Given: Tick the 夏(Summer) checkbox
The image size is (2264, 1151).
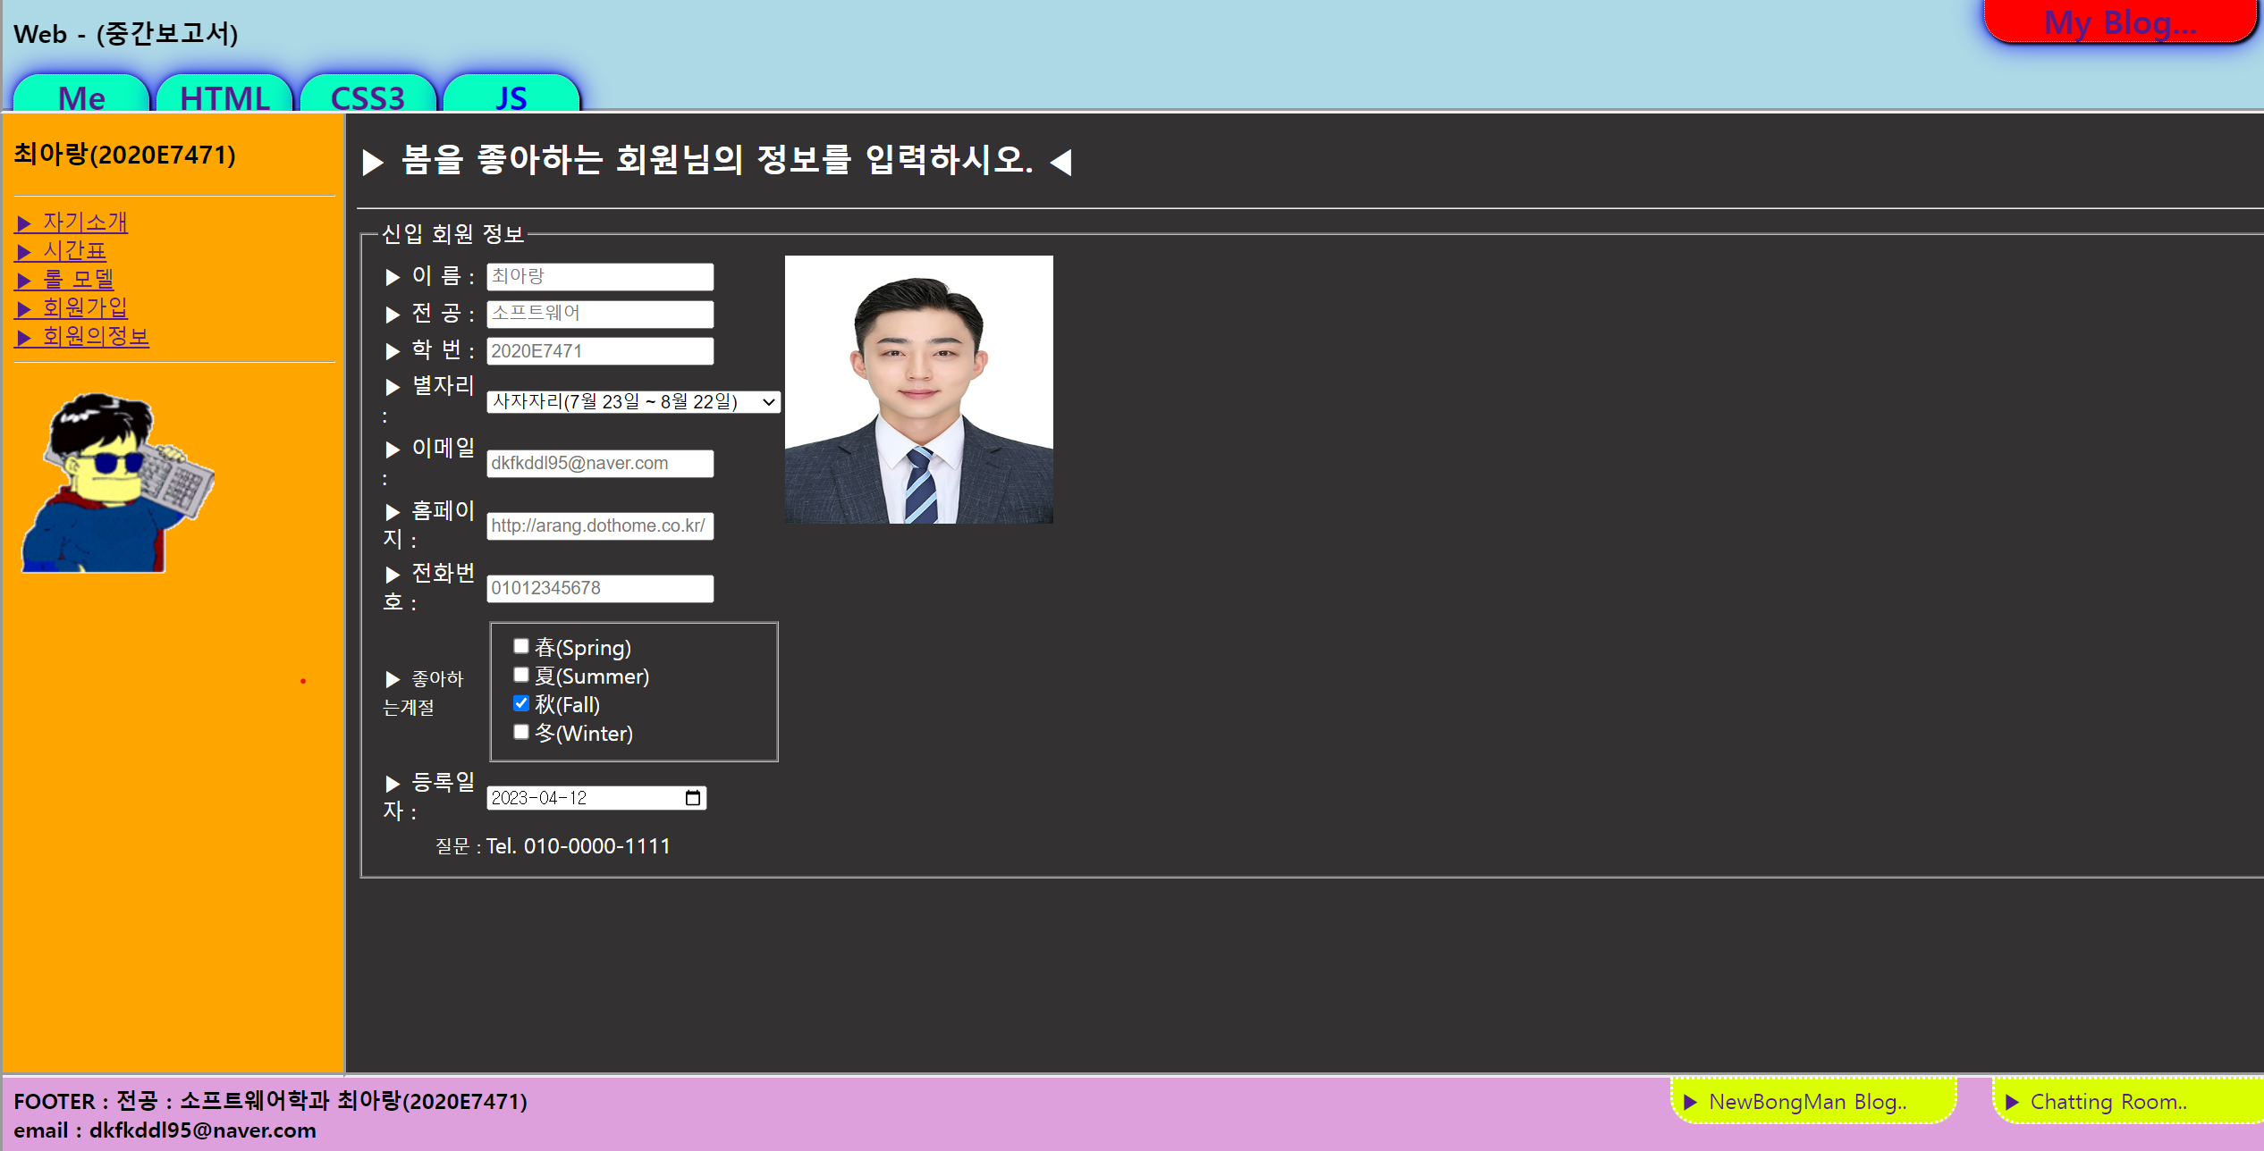Looking at the screenshot, I should [521, 675].
